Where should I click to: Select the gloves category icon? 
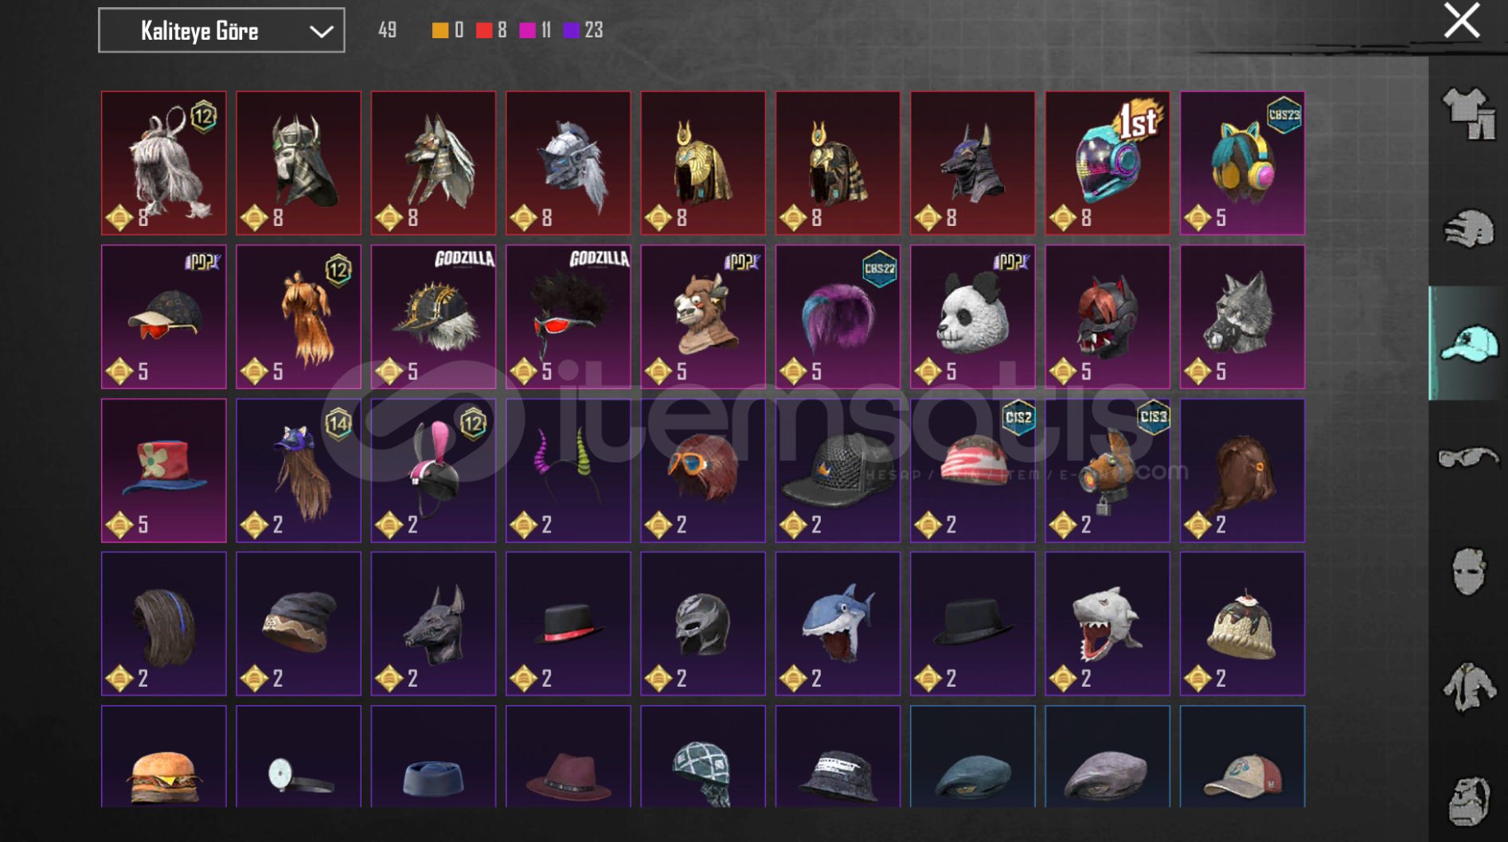(x=1469, y=228)
